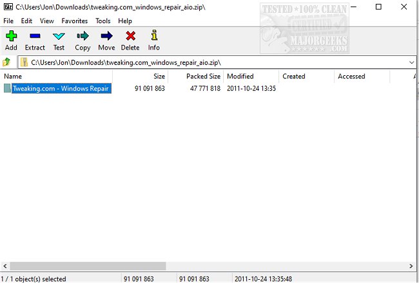This screenshot has height=283, width=419.
Task: Open the Help menu
Action: click(x=125, y=21)
